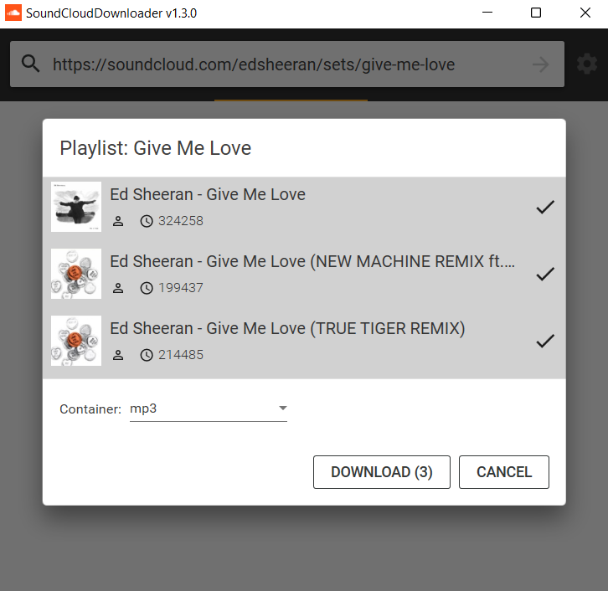The height and width of the screenshot is (591, 608).
Task: Open settings via the gear icon
Action: (587, 64)
